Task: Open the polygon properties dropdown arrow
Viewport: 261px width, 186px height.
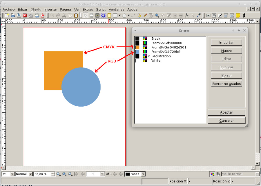Action: pos(129,15)
